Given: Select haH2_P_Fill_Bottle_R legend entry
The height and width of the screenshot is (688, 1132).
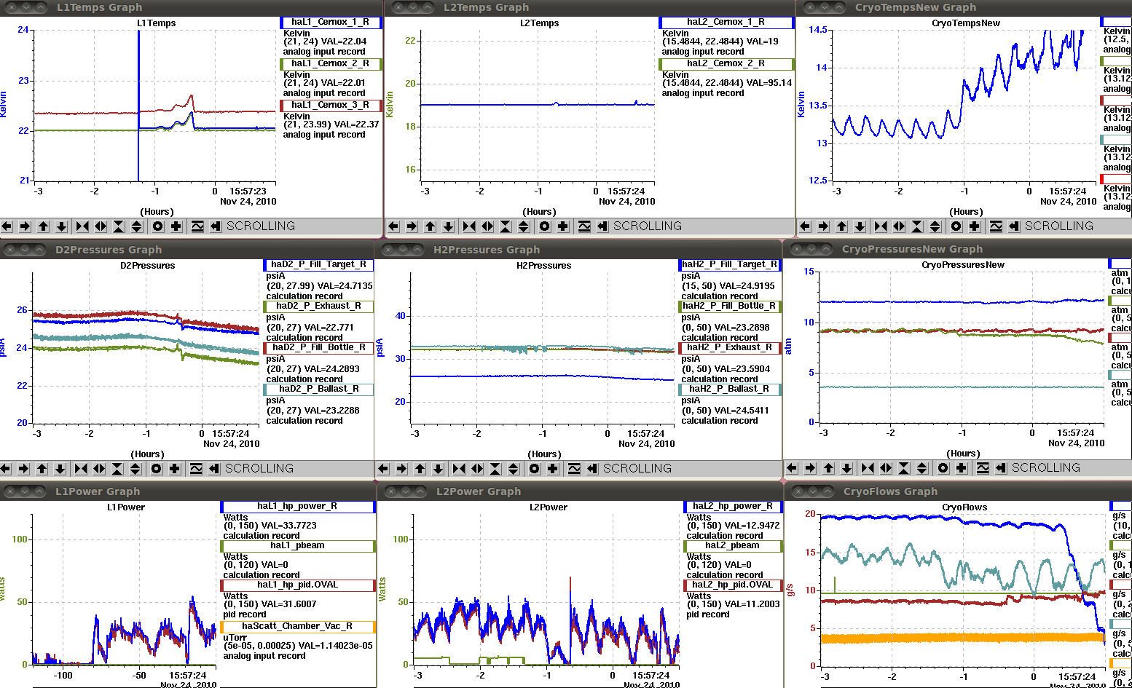Looking at the screenshot, I should point(730,306).
